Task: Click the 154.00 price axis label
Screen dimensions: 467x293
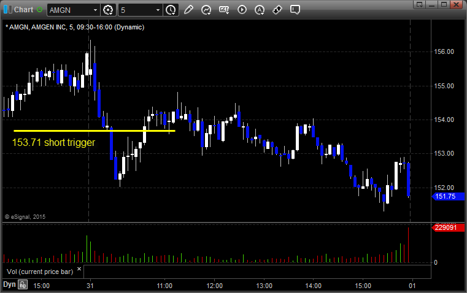Action: (444, 120)
